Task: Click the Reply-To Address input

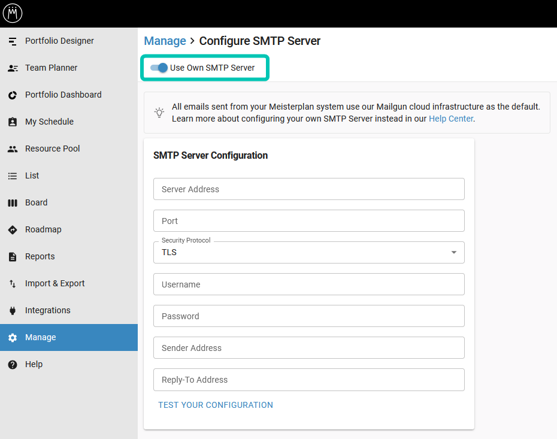Action: click(308, 380)
